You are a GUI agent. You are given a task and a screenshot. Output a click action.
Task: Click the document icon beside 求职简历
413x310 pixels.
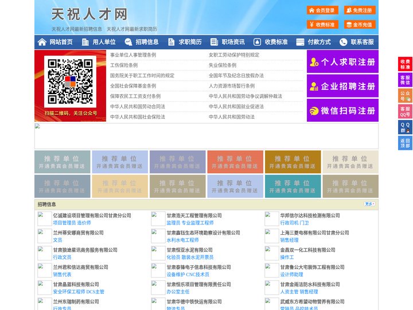(171, 42)
